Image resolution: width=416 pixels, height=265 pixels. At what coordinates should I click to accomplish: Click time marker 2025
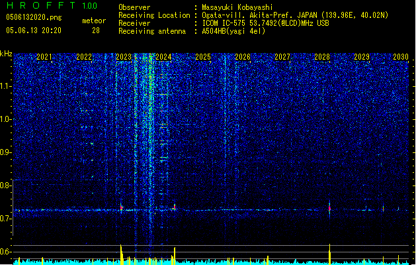(x=203, y=57)
